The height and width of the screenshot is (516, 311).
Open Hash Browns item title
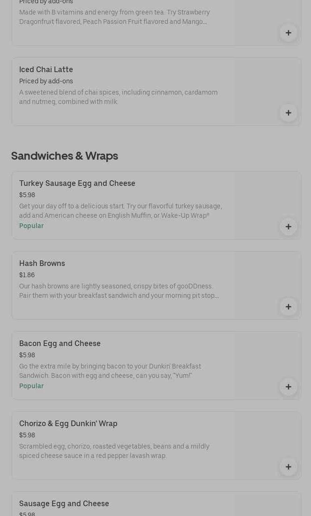(x=42, y=263)
